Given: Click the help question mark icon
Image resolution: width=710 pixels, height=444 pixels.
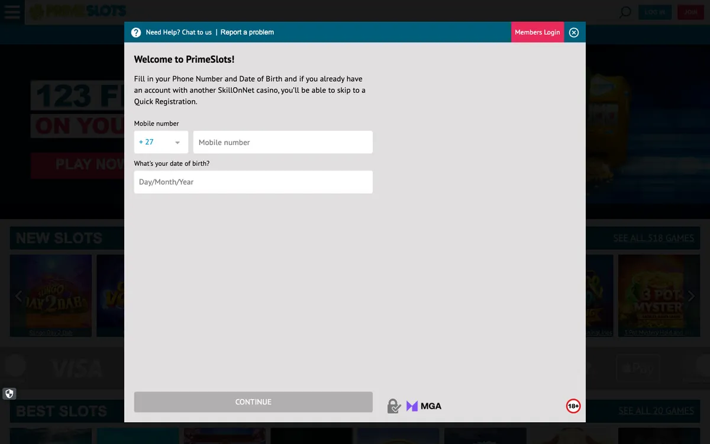Looking at the screenshot, I should (136, 33).
